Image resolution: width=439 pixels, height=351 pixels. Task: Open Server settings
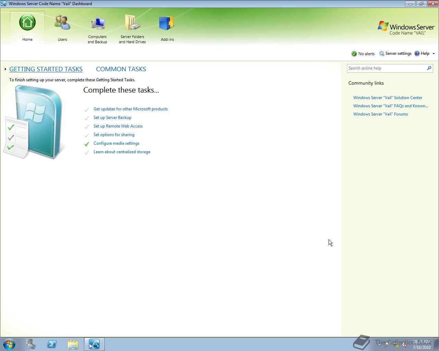point(395,53)
